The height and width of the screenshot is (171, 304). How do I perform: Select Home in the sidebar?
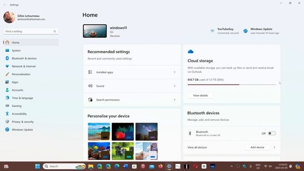click(31, 42)
